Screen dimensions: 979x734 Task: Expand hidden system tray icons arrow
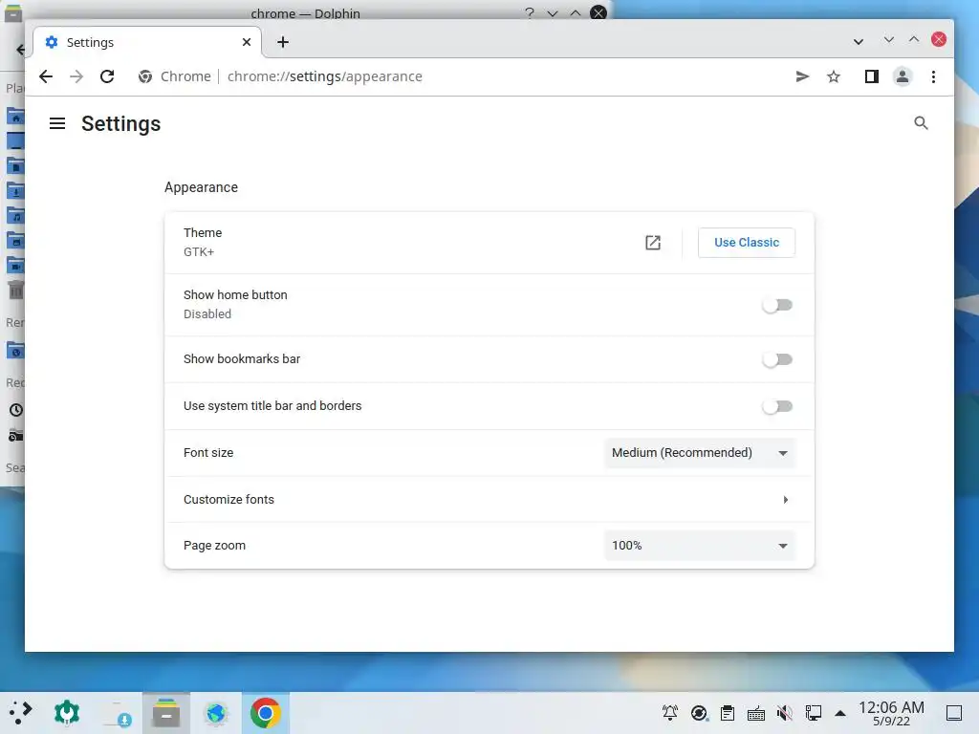tap(840, 713)
